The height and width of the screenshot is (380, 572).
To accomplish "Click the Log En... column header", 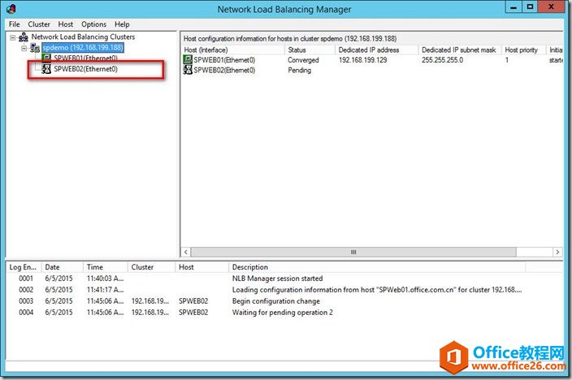I will pyautogui.click(x=24, y=267).
